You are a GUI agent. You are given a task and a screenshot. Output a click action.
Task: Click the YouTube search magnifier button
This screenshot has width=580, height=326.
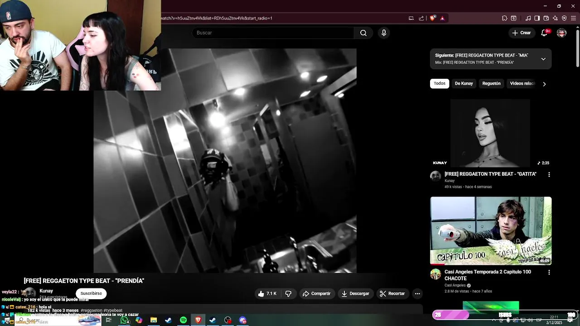point(363,33)
